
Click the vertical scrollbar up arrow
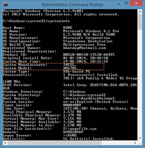coord(140,12)
